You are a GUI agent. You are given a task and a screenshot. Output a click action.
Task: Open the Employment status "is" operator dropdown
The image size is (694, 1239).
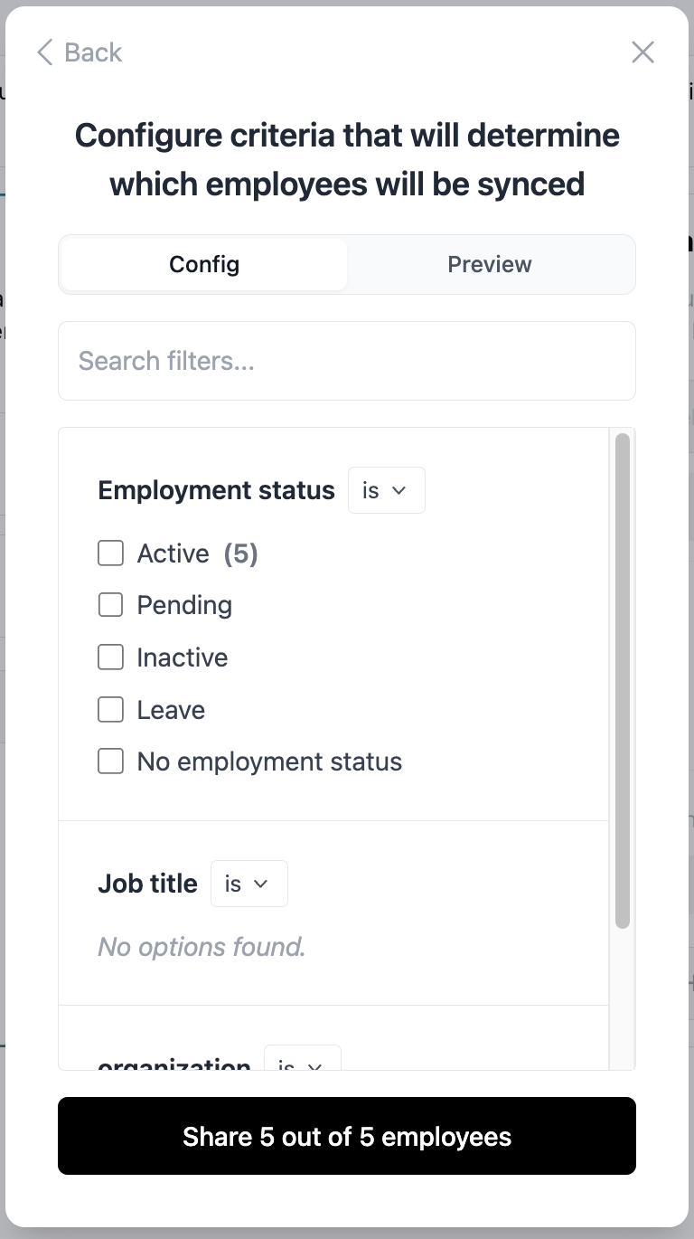pyautogui.click(x=386, y=490)
